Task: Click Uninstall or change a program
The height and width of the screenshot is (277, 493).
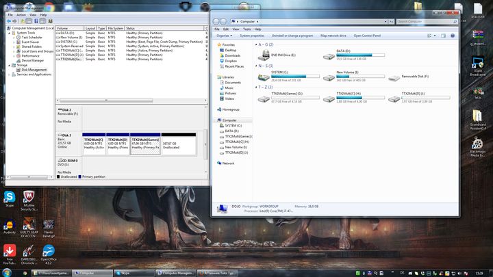Action: point(292,36)
